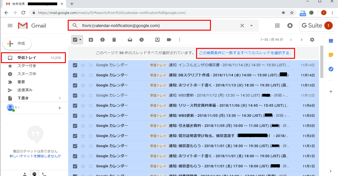This screenshot has height=176, width=338.
Task: Go back in browser
Action: [6, 12]
